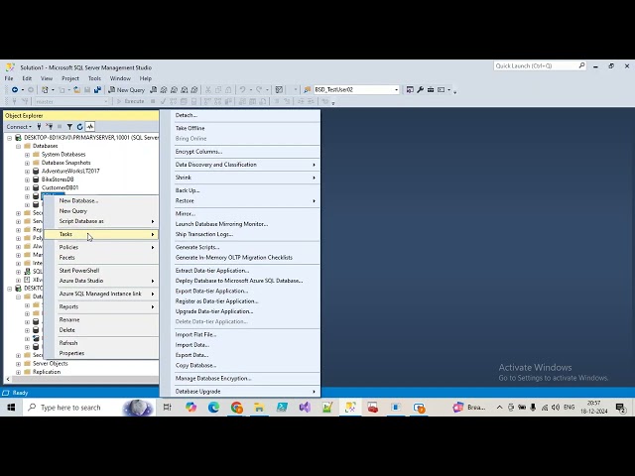Expand the CustomerDB01 database node
The width and height of the screenshot is (635, 476).
[27, 187]
